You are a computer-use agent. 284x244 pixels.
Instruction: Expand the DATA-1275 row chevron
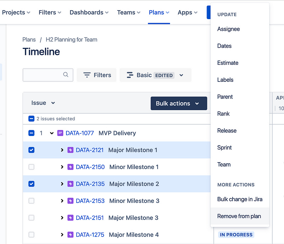[x=62, y=235]
